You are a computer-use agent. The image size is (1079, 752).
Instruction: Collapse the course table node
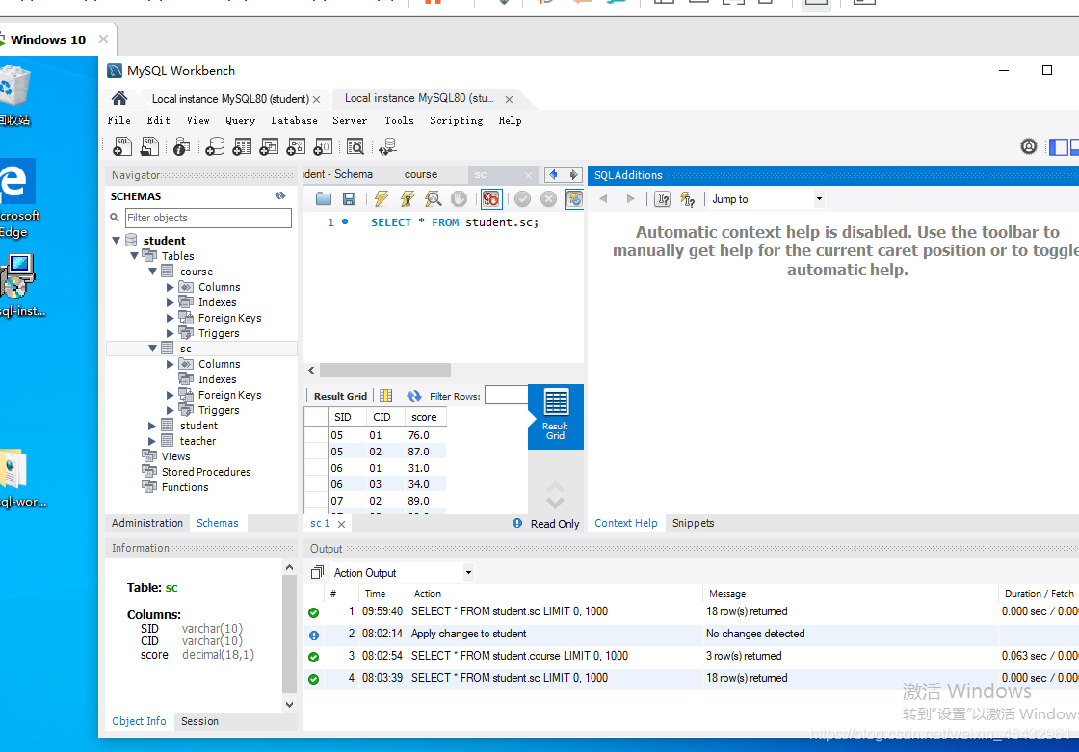[152, 272]
